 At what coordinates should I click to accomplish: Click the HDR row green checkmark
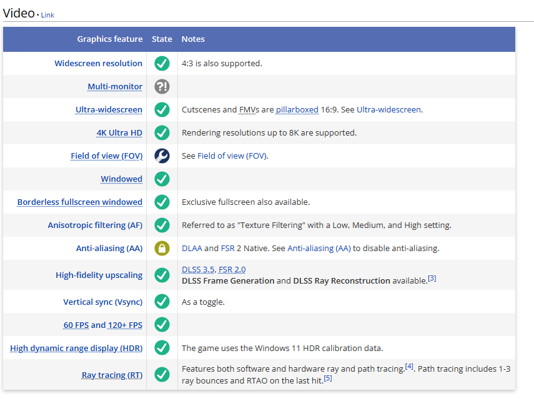coord(162,348)
